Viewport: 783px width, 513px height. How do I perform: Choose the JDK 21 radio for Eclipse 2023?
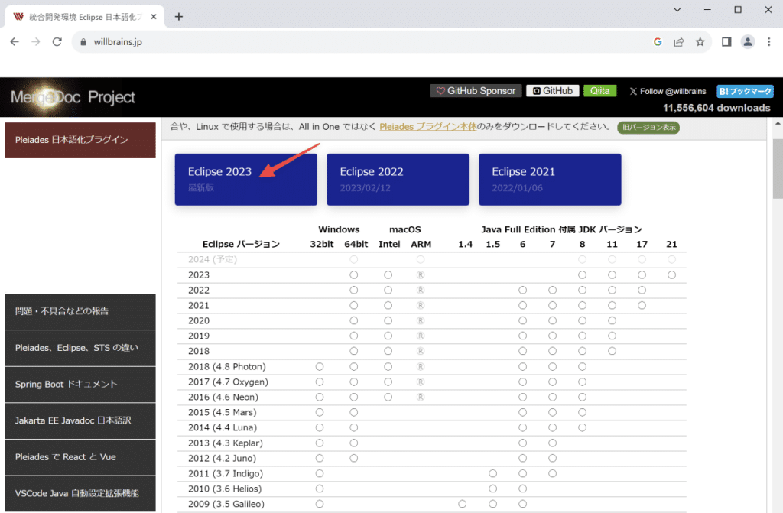[671, 274]
